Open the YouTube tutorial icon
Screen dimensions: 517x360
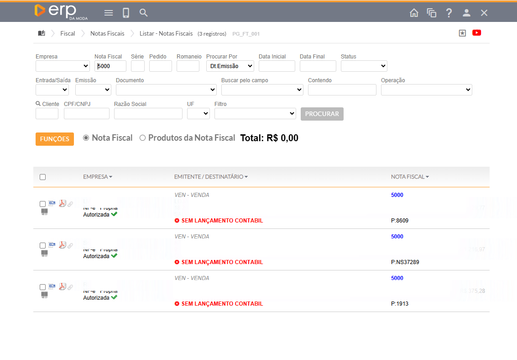[477, 33]
